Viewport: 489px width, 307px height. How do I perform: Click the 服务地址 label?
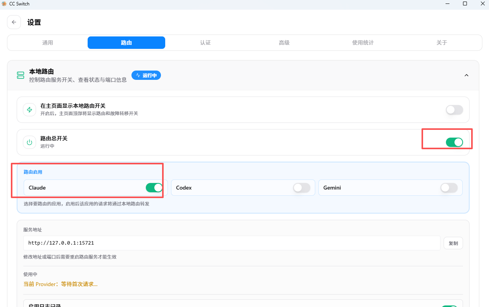click(x=33, y=230)
